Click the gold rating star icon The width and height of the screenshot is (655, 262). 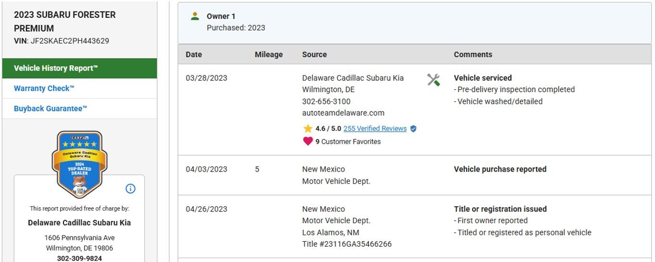[308, 128]
